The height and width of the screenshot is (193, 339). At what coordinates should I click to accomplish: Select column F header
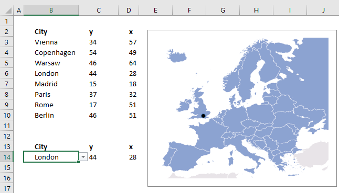pyautogui.click(x=189, y=10)
